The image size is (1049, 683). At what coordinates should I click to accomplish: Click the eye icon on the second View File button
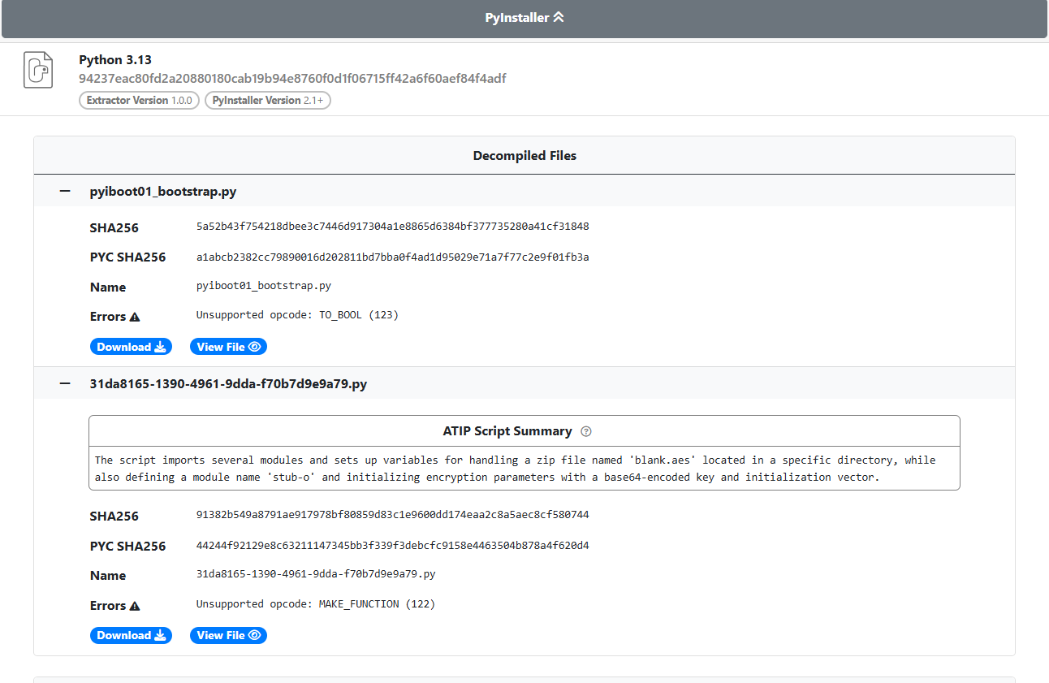coord(256,635)
